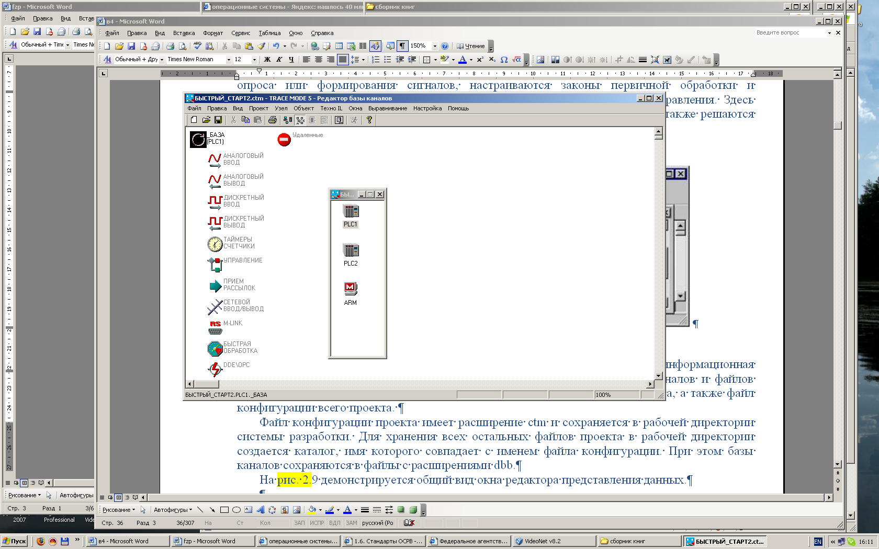Open БЫСТРАЯ ОБРАБОТКА channel group icon
The height and width of the screenshot is (549, 879).
point(215,348)
